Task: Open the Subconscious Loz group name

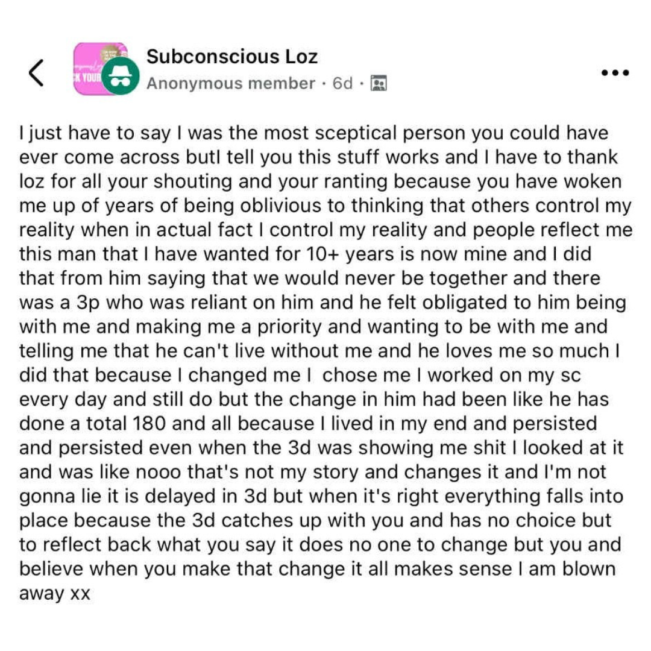Action: (232, 57)
